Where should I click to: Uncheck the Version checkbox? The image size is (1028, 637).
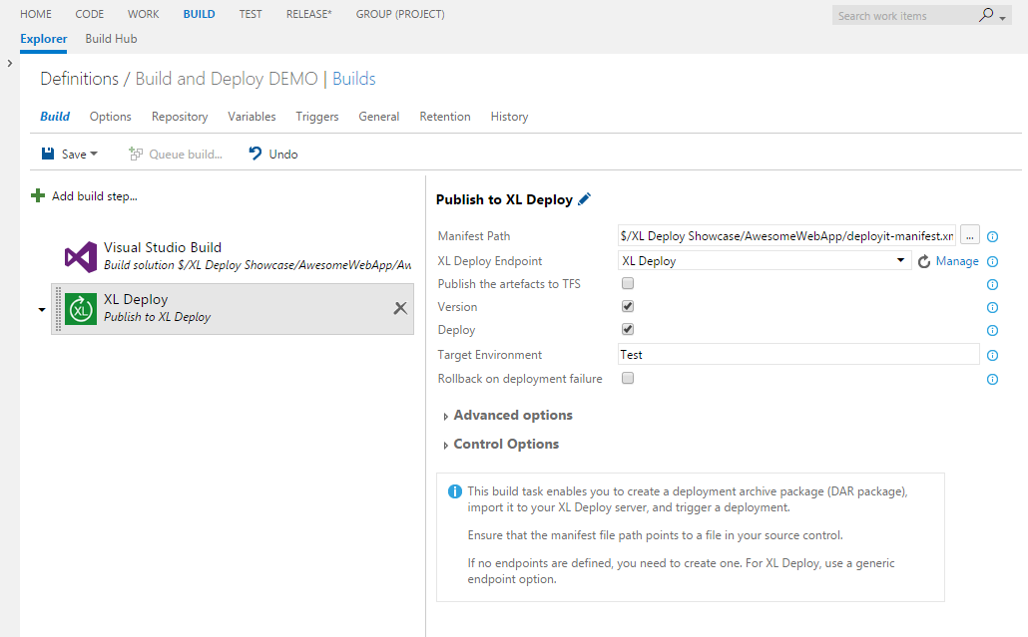coord(628,306)
